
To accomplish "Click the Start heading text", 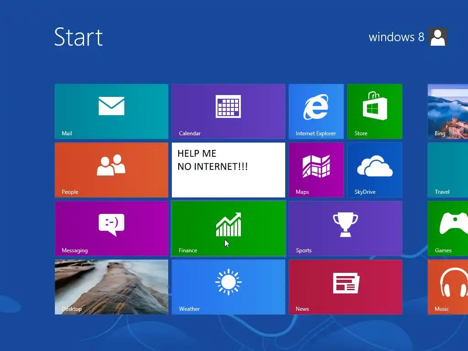I will (79, 37).
